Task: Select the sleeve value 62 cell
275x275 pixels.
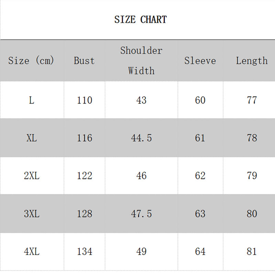Action: (x=200, y=176)
